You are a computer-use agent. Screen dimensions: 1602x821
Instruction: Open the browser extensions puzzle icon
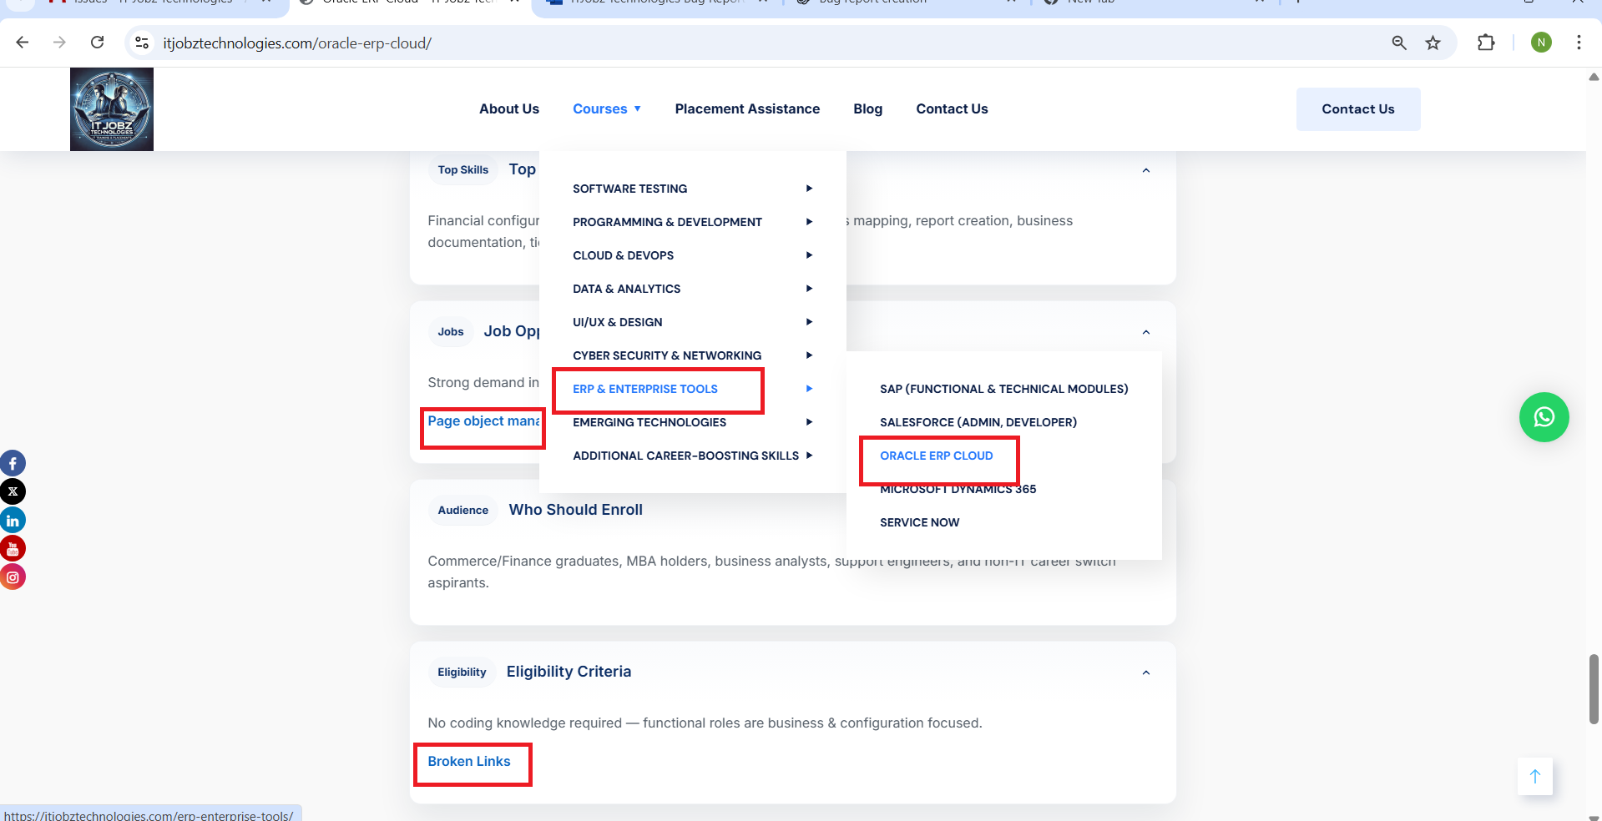point(1486,43)
